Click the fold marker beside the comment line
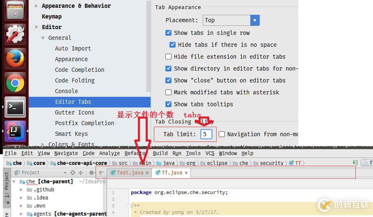This screenshot has height=217, width=373. pyautogui.click(x=128, y=206)
